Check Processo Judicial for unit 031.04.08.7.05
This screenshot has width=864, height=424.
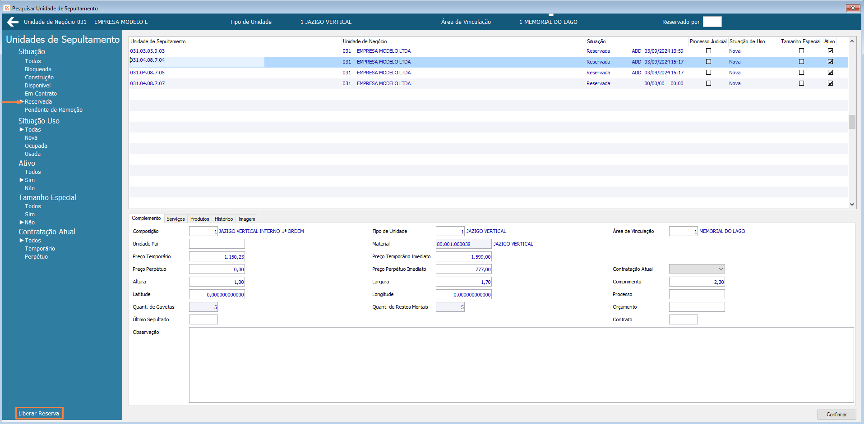point(708,73)
